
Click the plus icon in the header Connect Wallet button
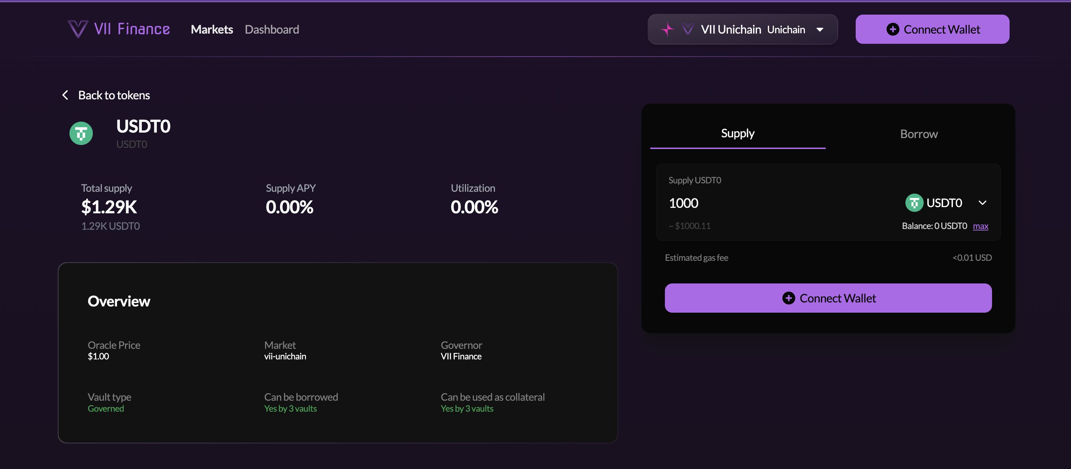(x=893, y=30)
